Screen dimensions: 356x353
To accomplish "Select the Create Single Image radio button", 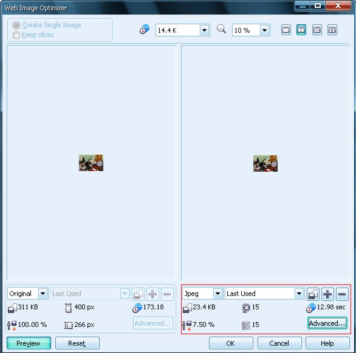I will tap(16, 25).
